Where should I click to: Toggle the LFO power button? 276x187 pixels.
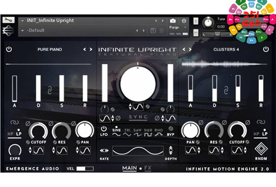[104, 129]
